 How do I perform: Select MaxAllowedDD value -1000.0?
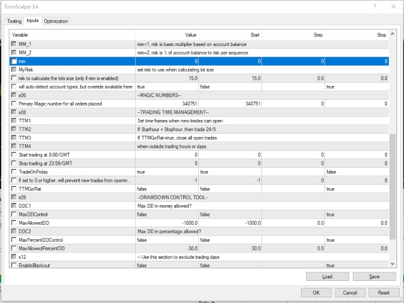coord(167,223)
